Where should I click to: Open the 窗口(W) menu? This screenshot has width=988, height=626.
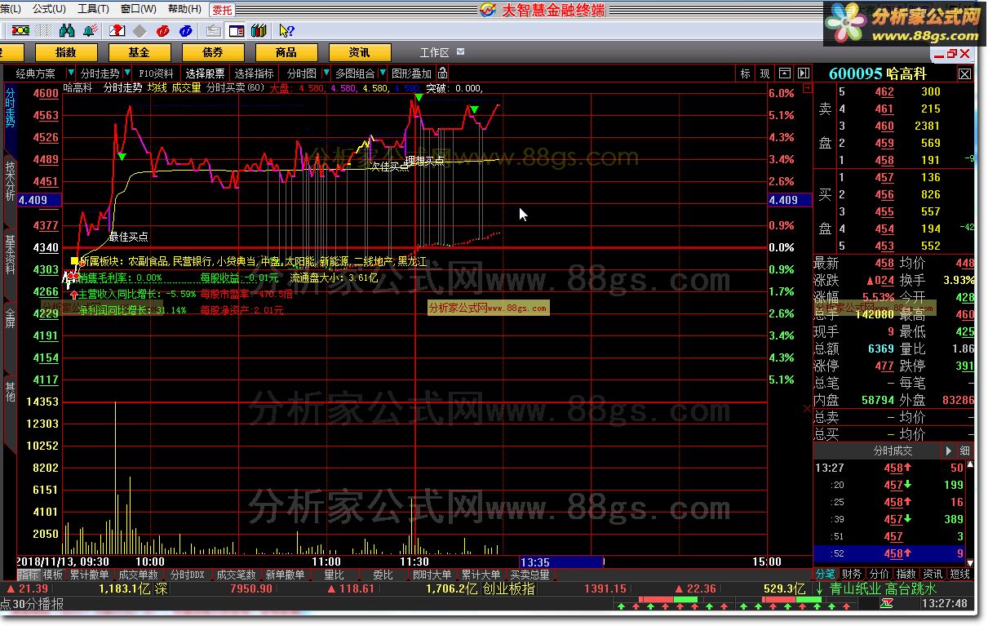138,9
